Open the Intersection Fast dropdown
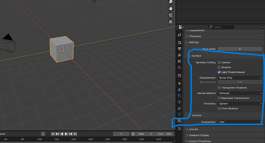 240,122
